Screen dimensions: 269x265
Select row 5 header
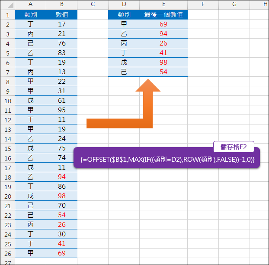point(8,53)
